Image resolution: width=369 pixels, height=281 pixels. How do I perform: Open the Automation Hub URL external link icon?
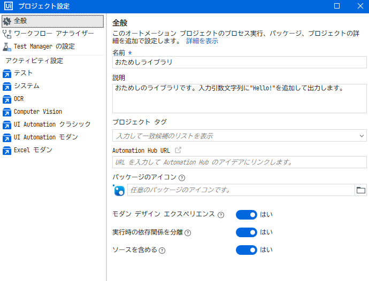[x=178, y=150]
